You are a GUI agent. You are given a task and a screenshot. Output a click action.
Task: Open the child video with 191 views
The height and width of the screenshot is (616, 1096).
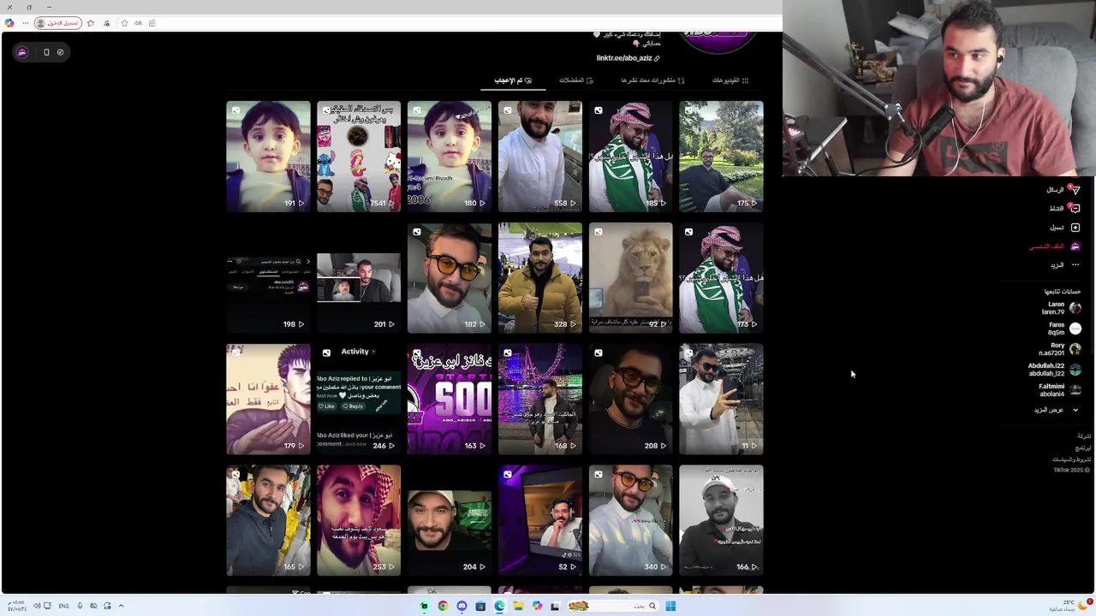click(x=268, y=157)
